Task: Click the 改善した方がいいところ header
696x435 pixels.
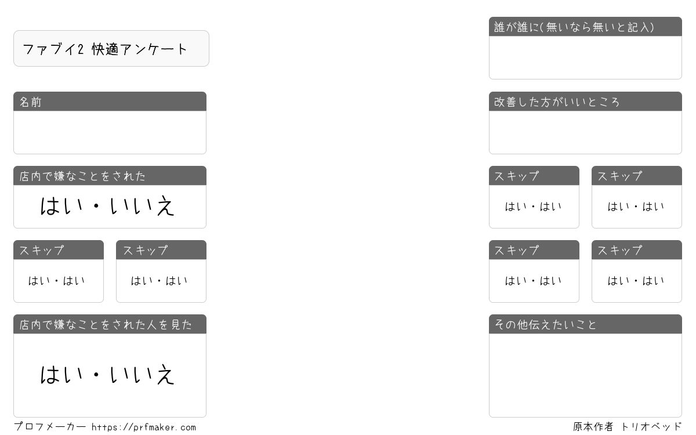Action: 585,101
